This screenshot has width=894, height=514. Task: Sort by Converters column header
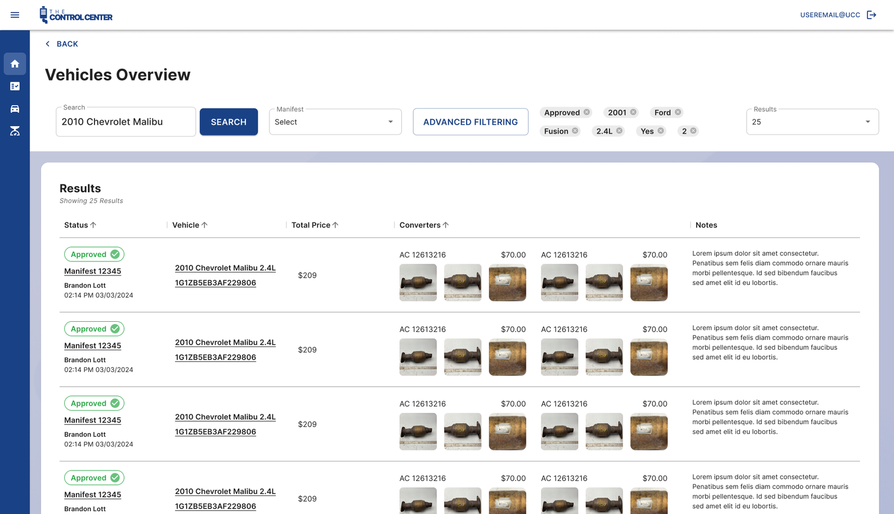click(x=424, y=225)
